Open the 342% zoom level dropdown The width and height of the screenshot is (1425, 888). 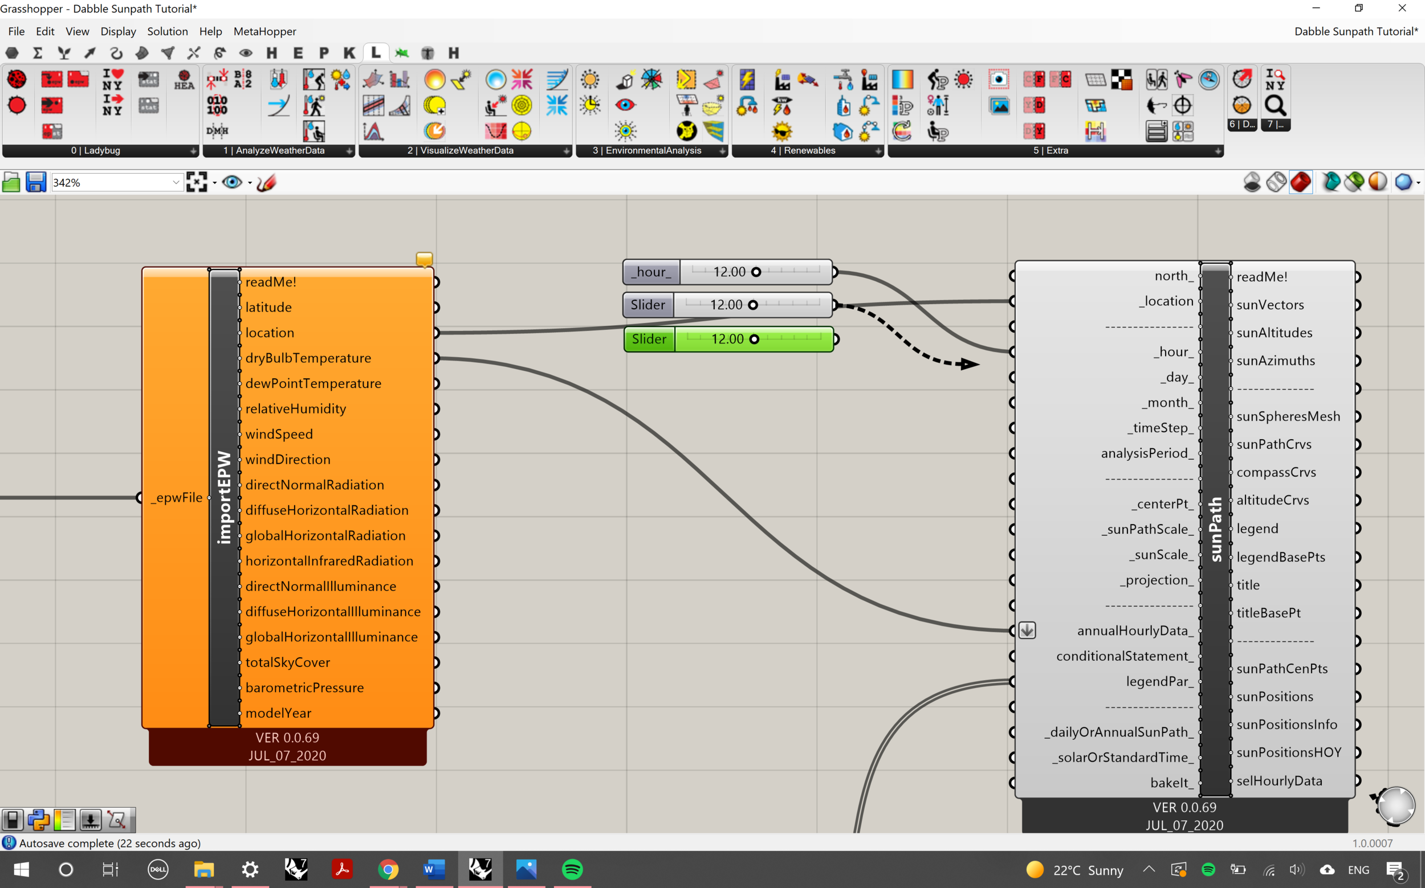click(x=176, y=183)
